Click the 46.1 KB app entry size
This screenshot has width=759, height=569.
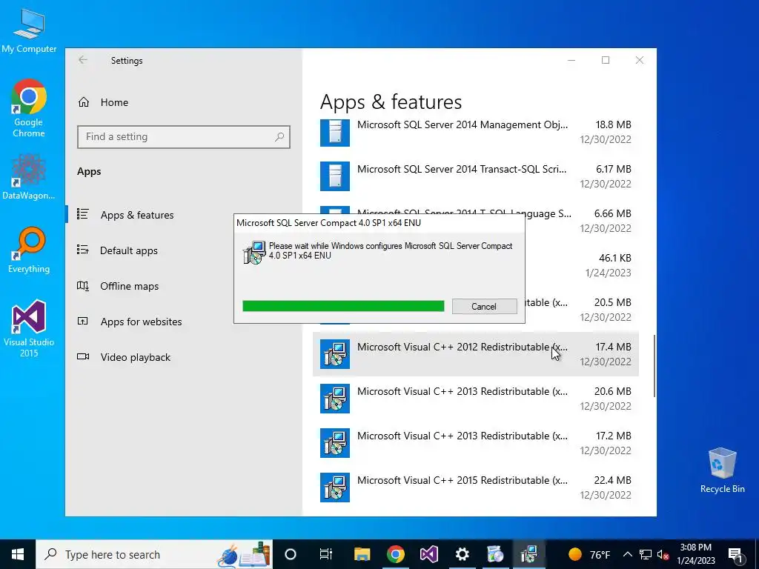point(614,258)
